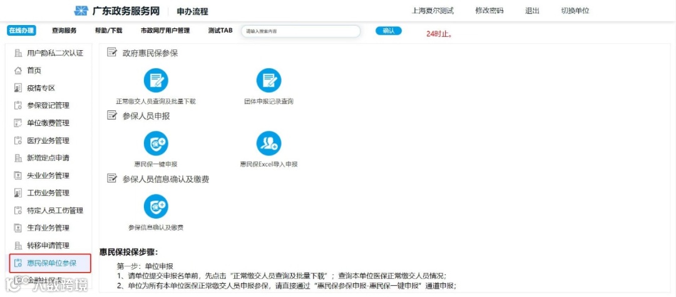Open 医疗业务管理 sidebar item
The image size is (676, 297).
48,140
